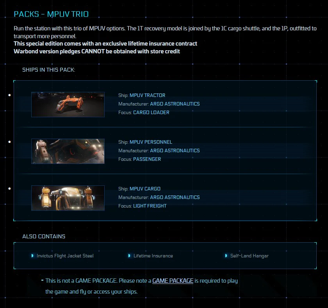Click the LIGHT FREIGHT focus value

pos(150,206)
